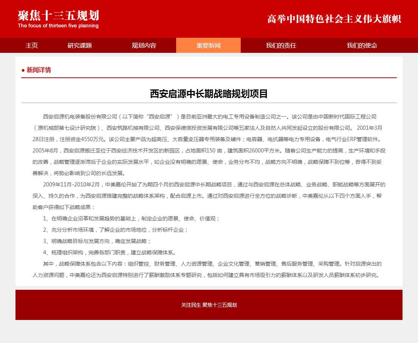Click the red bullet before 新闻详情
418x343 pixels.
point(23,70)
